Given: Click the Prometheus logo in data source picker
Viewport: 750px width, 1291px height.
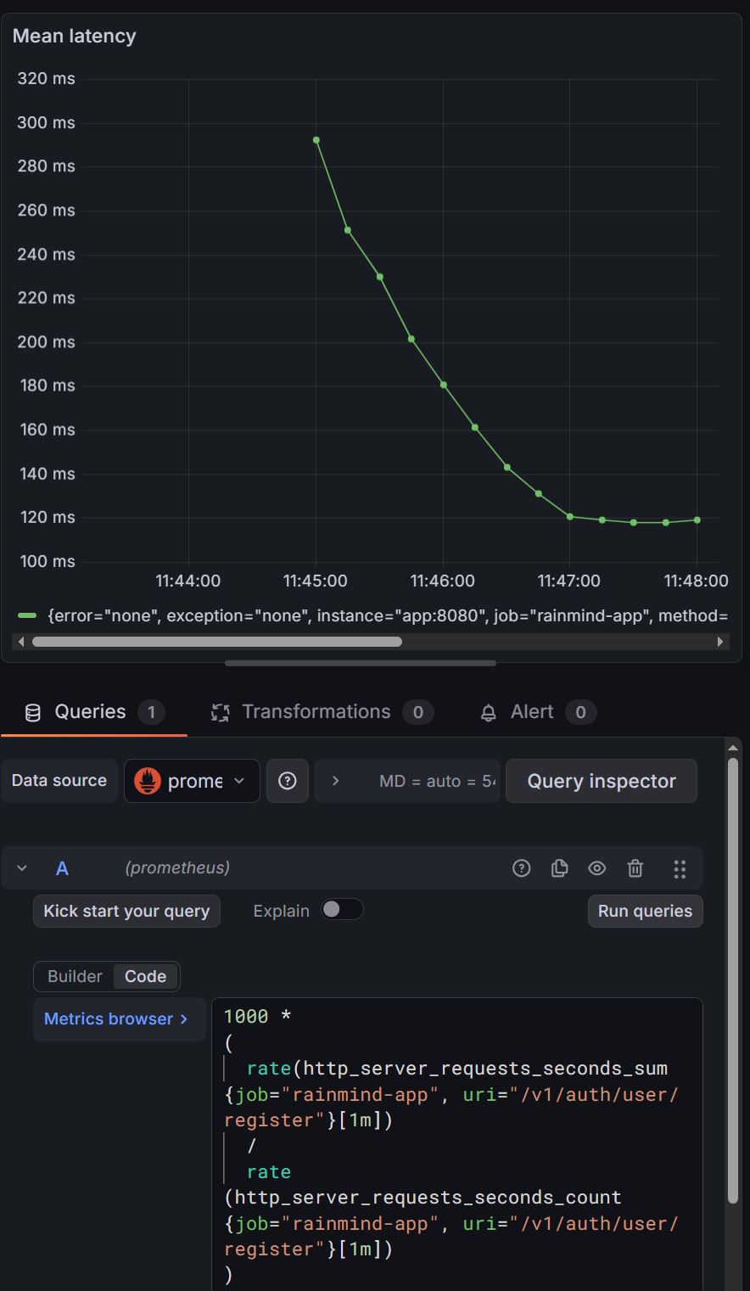Looking at the screenshot, I should 148,781.
